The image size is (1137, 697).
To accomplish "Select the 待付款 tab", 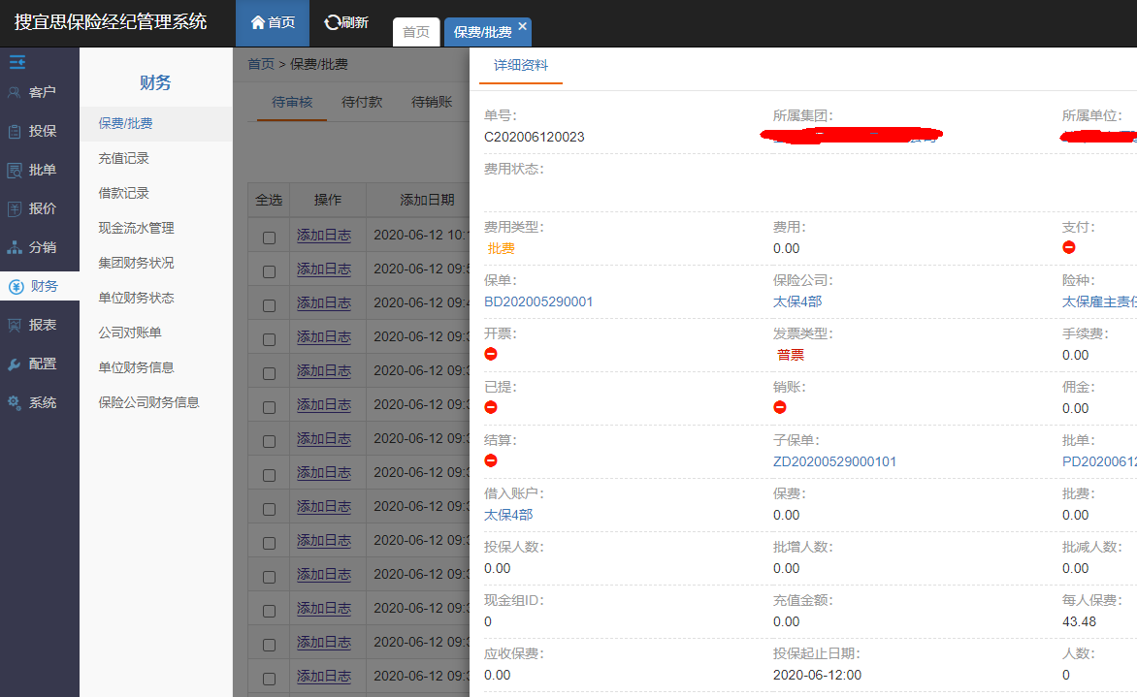I will pyautogui.click(x=362, y=102).
